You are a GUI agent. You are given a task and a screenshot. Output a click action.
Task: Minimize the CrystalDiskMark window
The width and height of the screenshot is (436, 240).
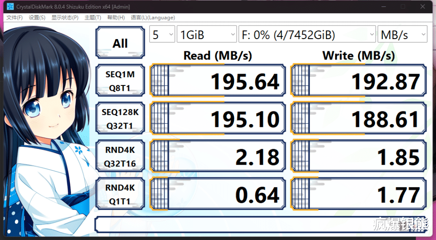coord(384,6)
